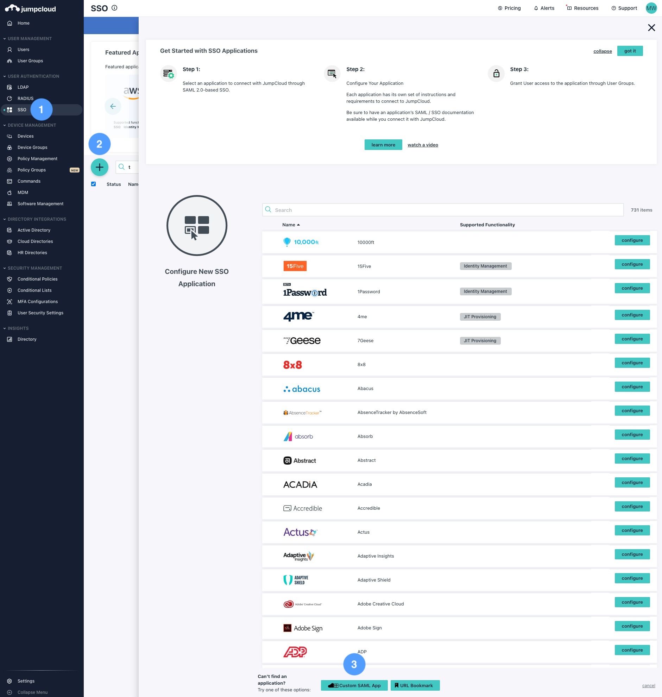Click the 'learn more' button
Image resolution: width=662 pixels, height=697 pixels.
pos(383,145)
